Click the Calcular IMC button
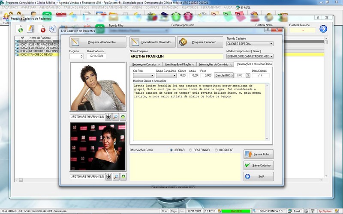This screenshot has width=343, height=214. coord(224,75)
